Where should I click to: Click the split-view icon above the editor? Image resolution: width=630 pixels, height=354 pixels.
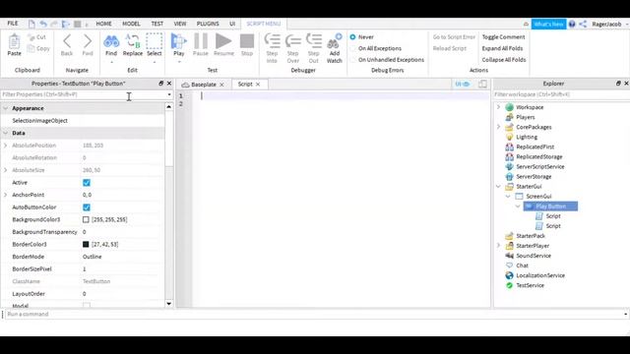482,84
